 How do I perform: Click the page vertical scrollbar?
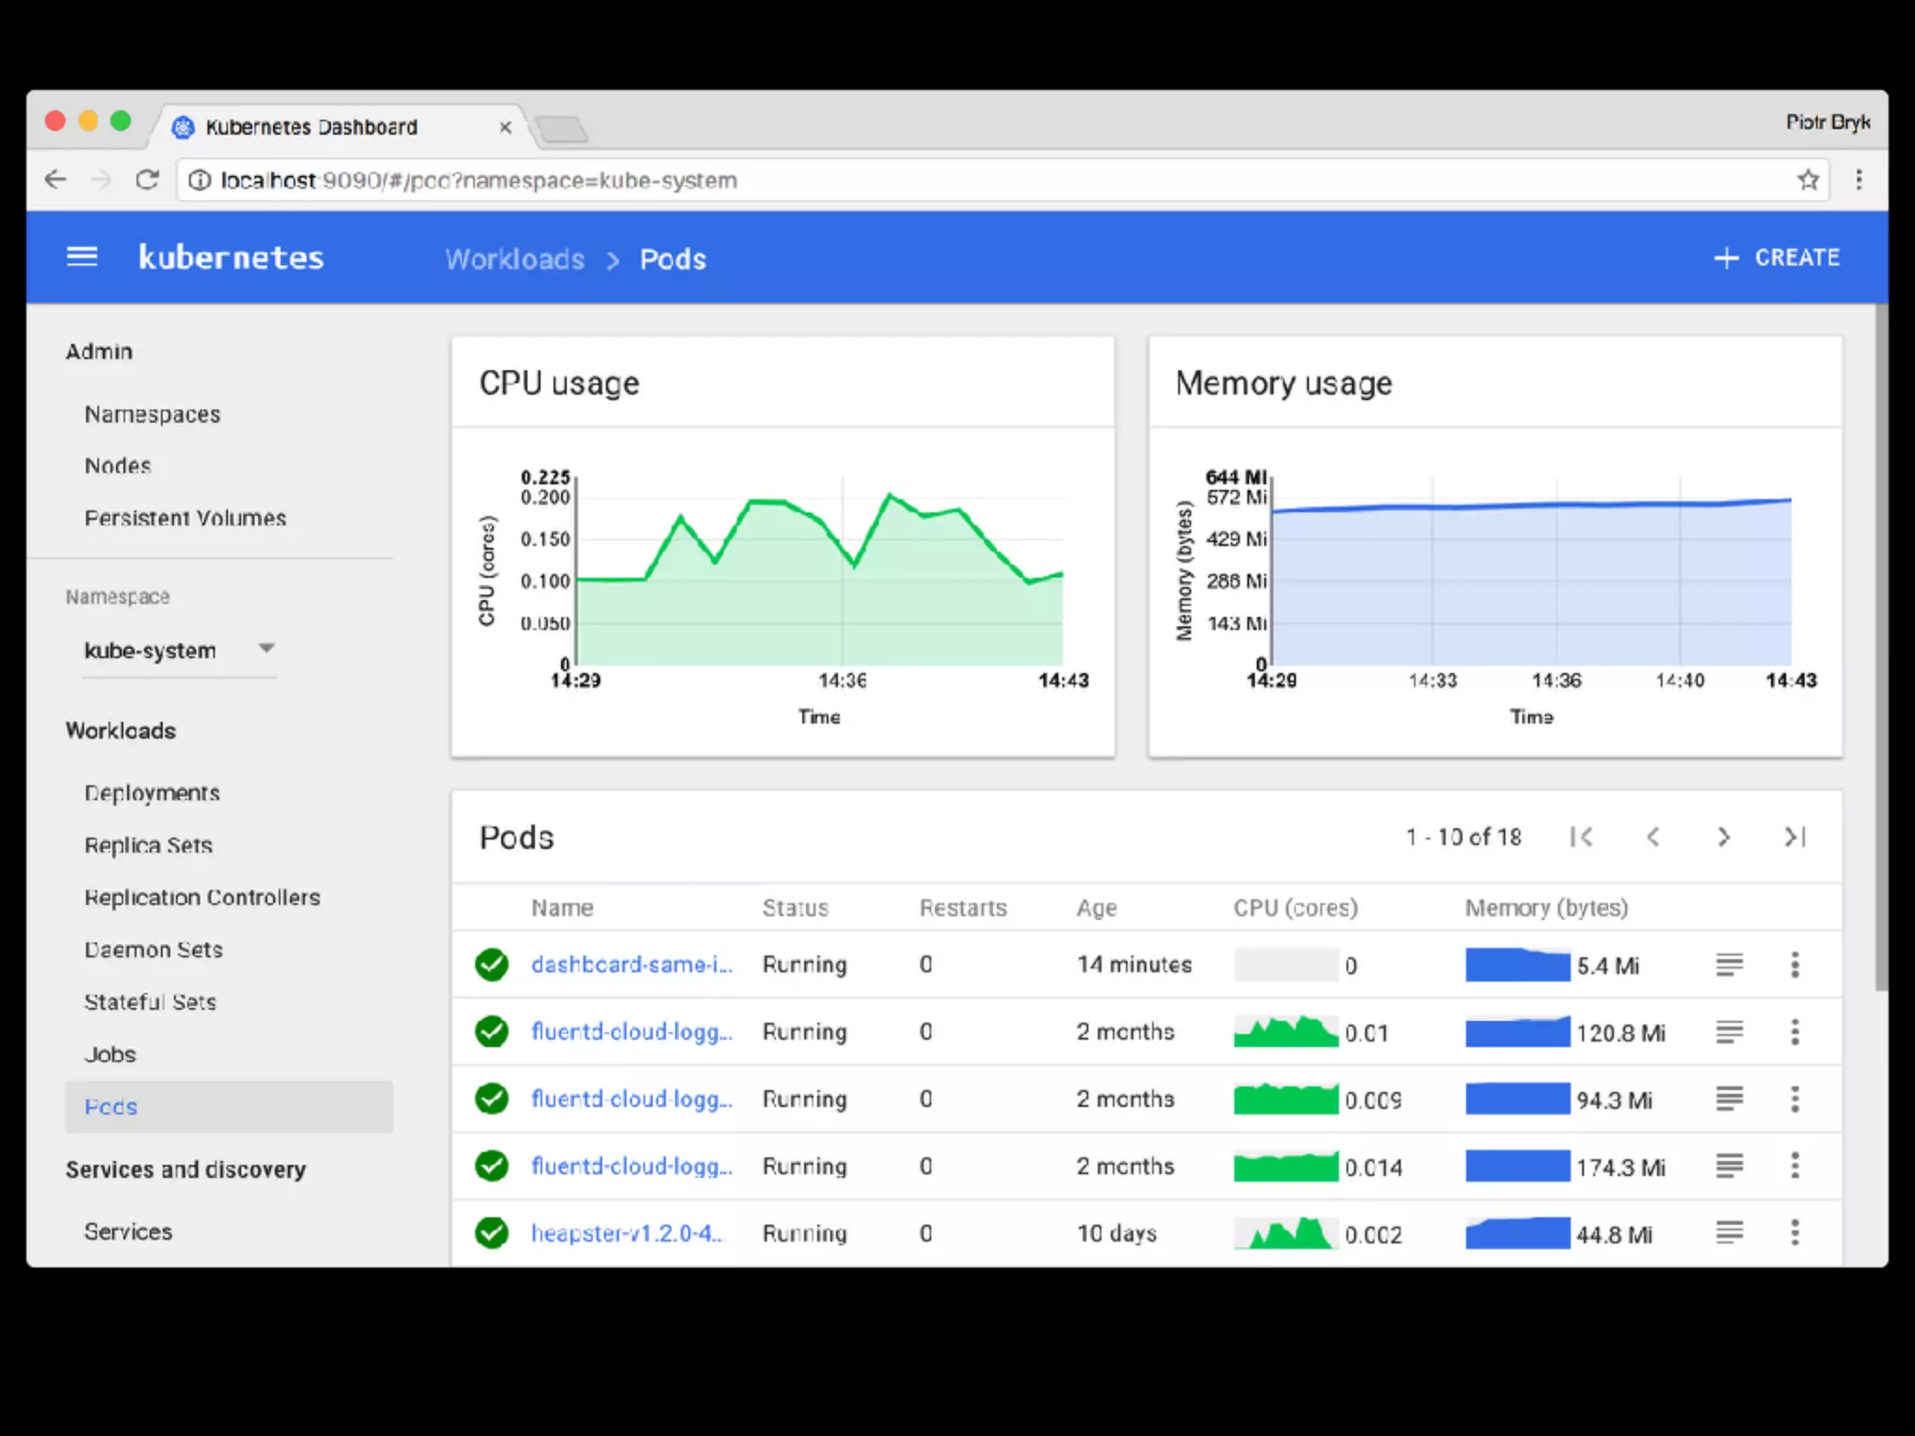(x=1880, y=645)
